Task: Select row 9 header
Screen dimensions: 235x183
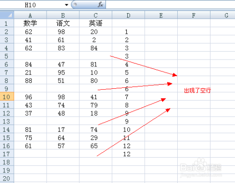Action: (x=7, y=88)
